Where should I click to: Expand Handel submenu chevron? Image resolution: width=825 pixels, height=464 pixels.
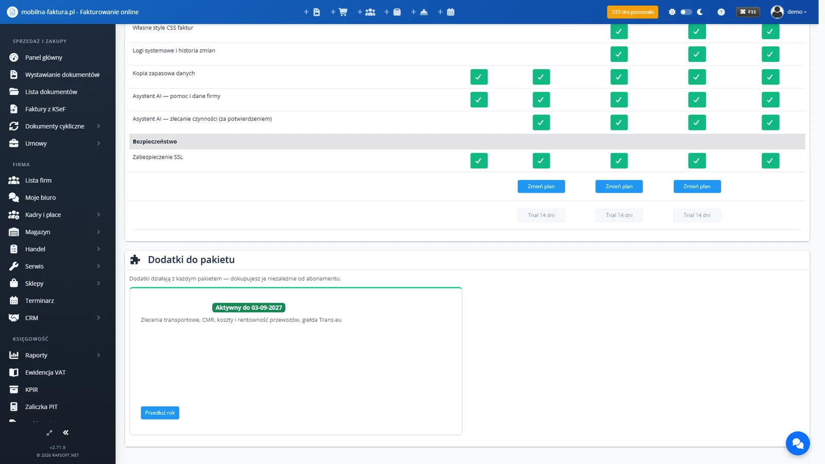click(x=98, y=249)
